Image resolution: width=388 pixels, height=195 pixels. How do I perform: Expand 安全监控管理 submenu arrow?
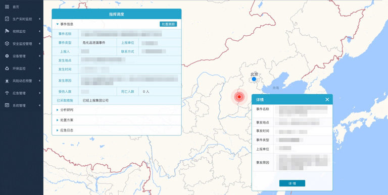39,44
